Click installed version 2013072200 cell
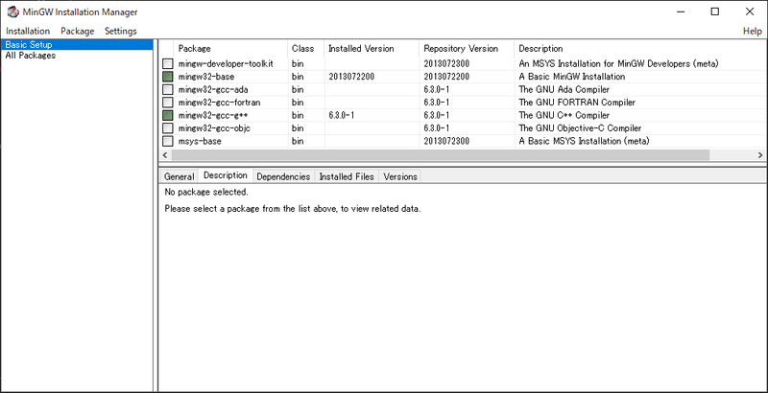The image size is (768, 393). 351,77
